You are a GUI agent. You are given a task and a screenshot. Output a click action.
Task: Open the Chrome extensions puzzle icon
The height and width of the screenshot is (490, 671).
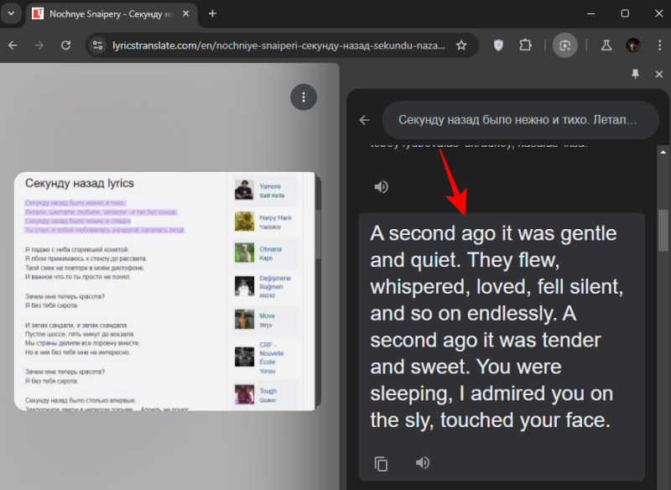(525, 46)
